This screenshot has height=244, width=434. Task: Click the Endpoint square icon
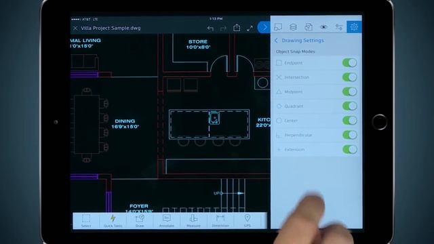click(279, 63)
